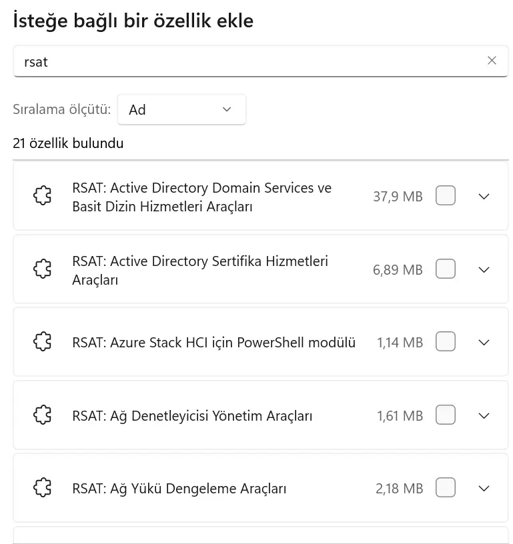This screenshot has width=513, height=544.
Task: Expand the Active Directory Domain Services details
Action: 484,197
